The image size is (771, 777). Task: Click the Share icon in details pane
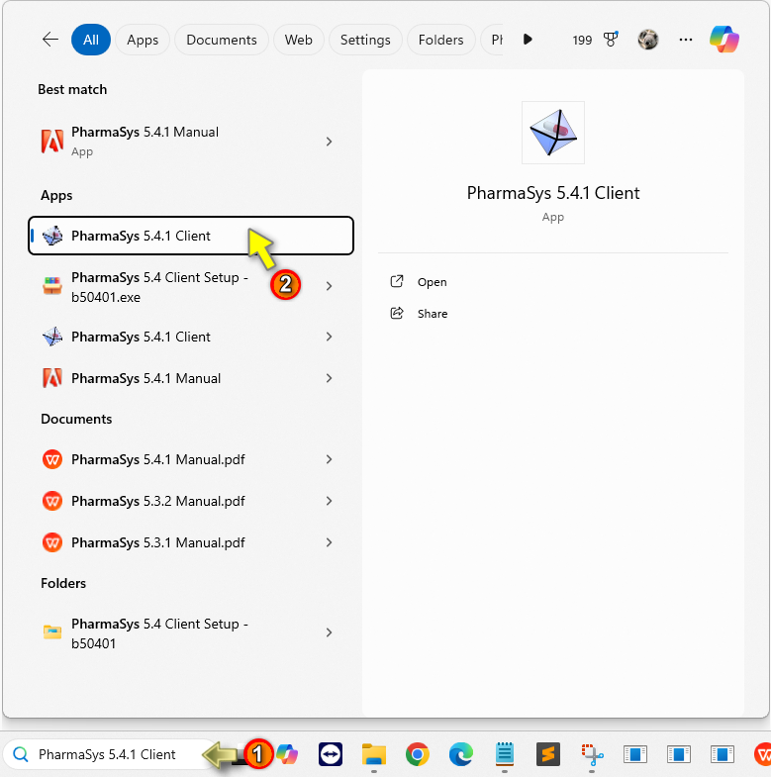[x=397, y=313]
